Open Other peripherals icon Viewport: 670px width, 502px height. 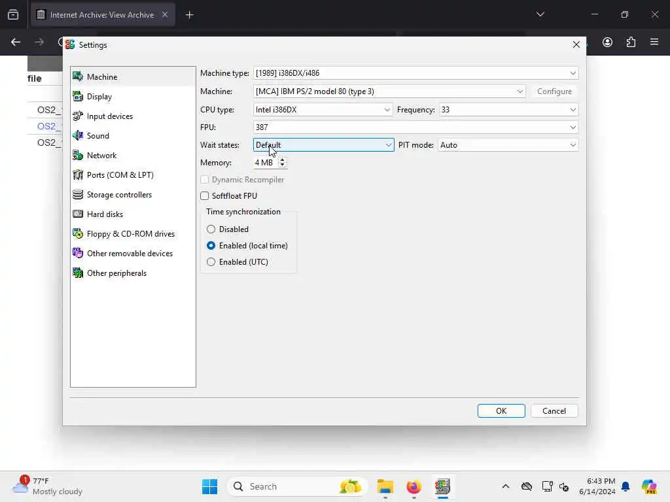click(x=78, y=273)
